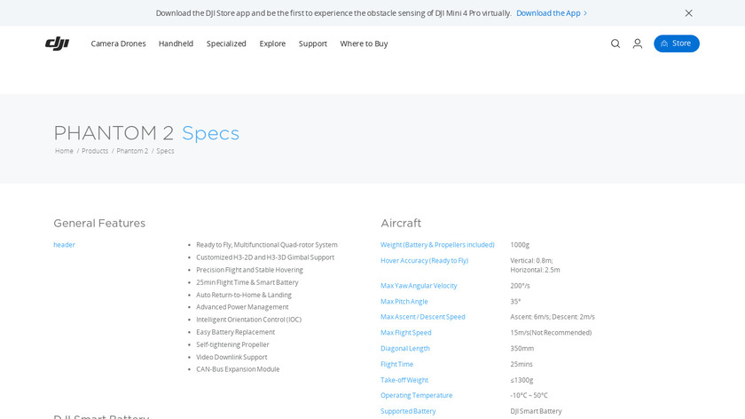Viewport: 745px width, 419px height.
Task: Click 'Hover Accuracy (Ready to Fly)' label
Action: (424, 261)
